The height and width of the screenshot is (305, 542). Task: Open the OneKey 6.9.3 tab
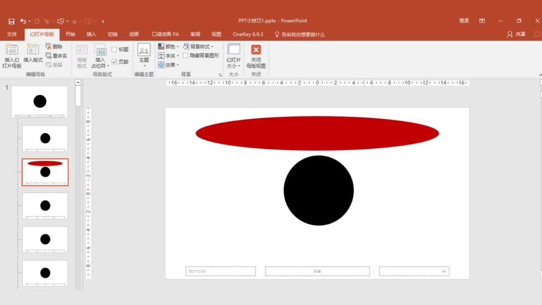(x=248, y=34)
